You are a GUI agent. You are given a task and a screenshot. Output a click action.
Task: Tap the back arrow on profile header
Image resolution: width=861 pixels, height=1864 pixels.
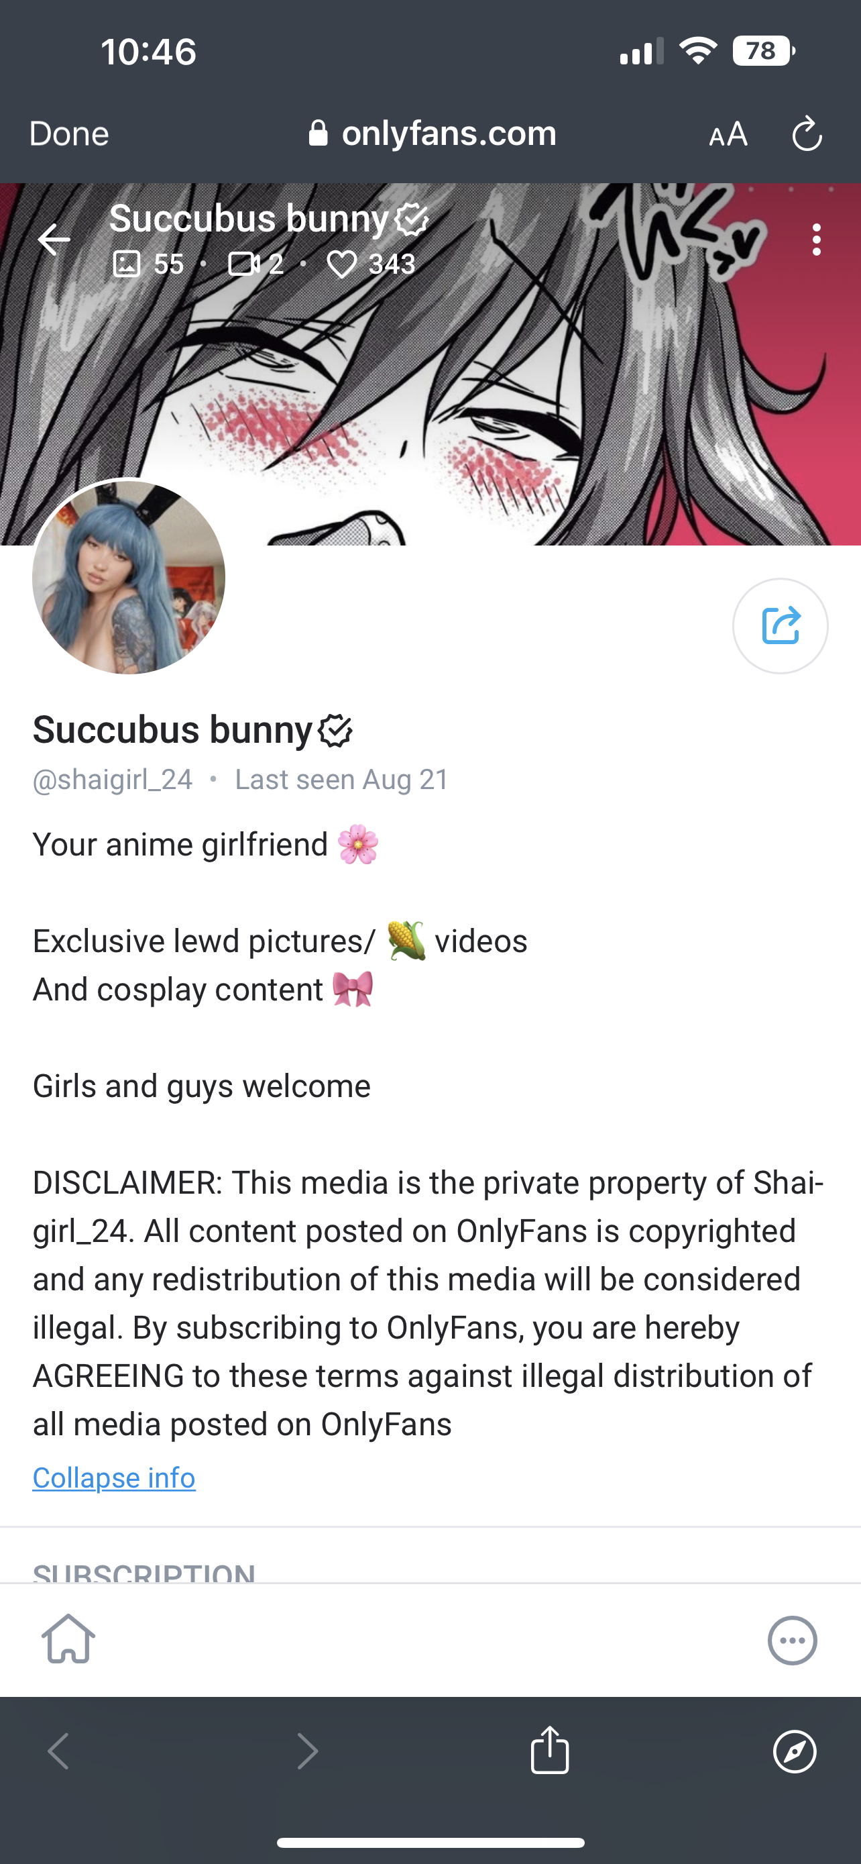[x=54, y=240]
